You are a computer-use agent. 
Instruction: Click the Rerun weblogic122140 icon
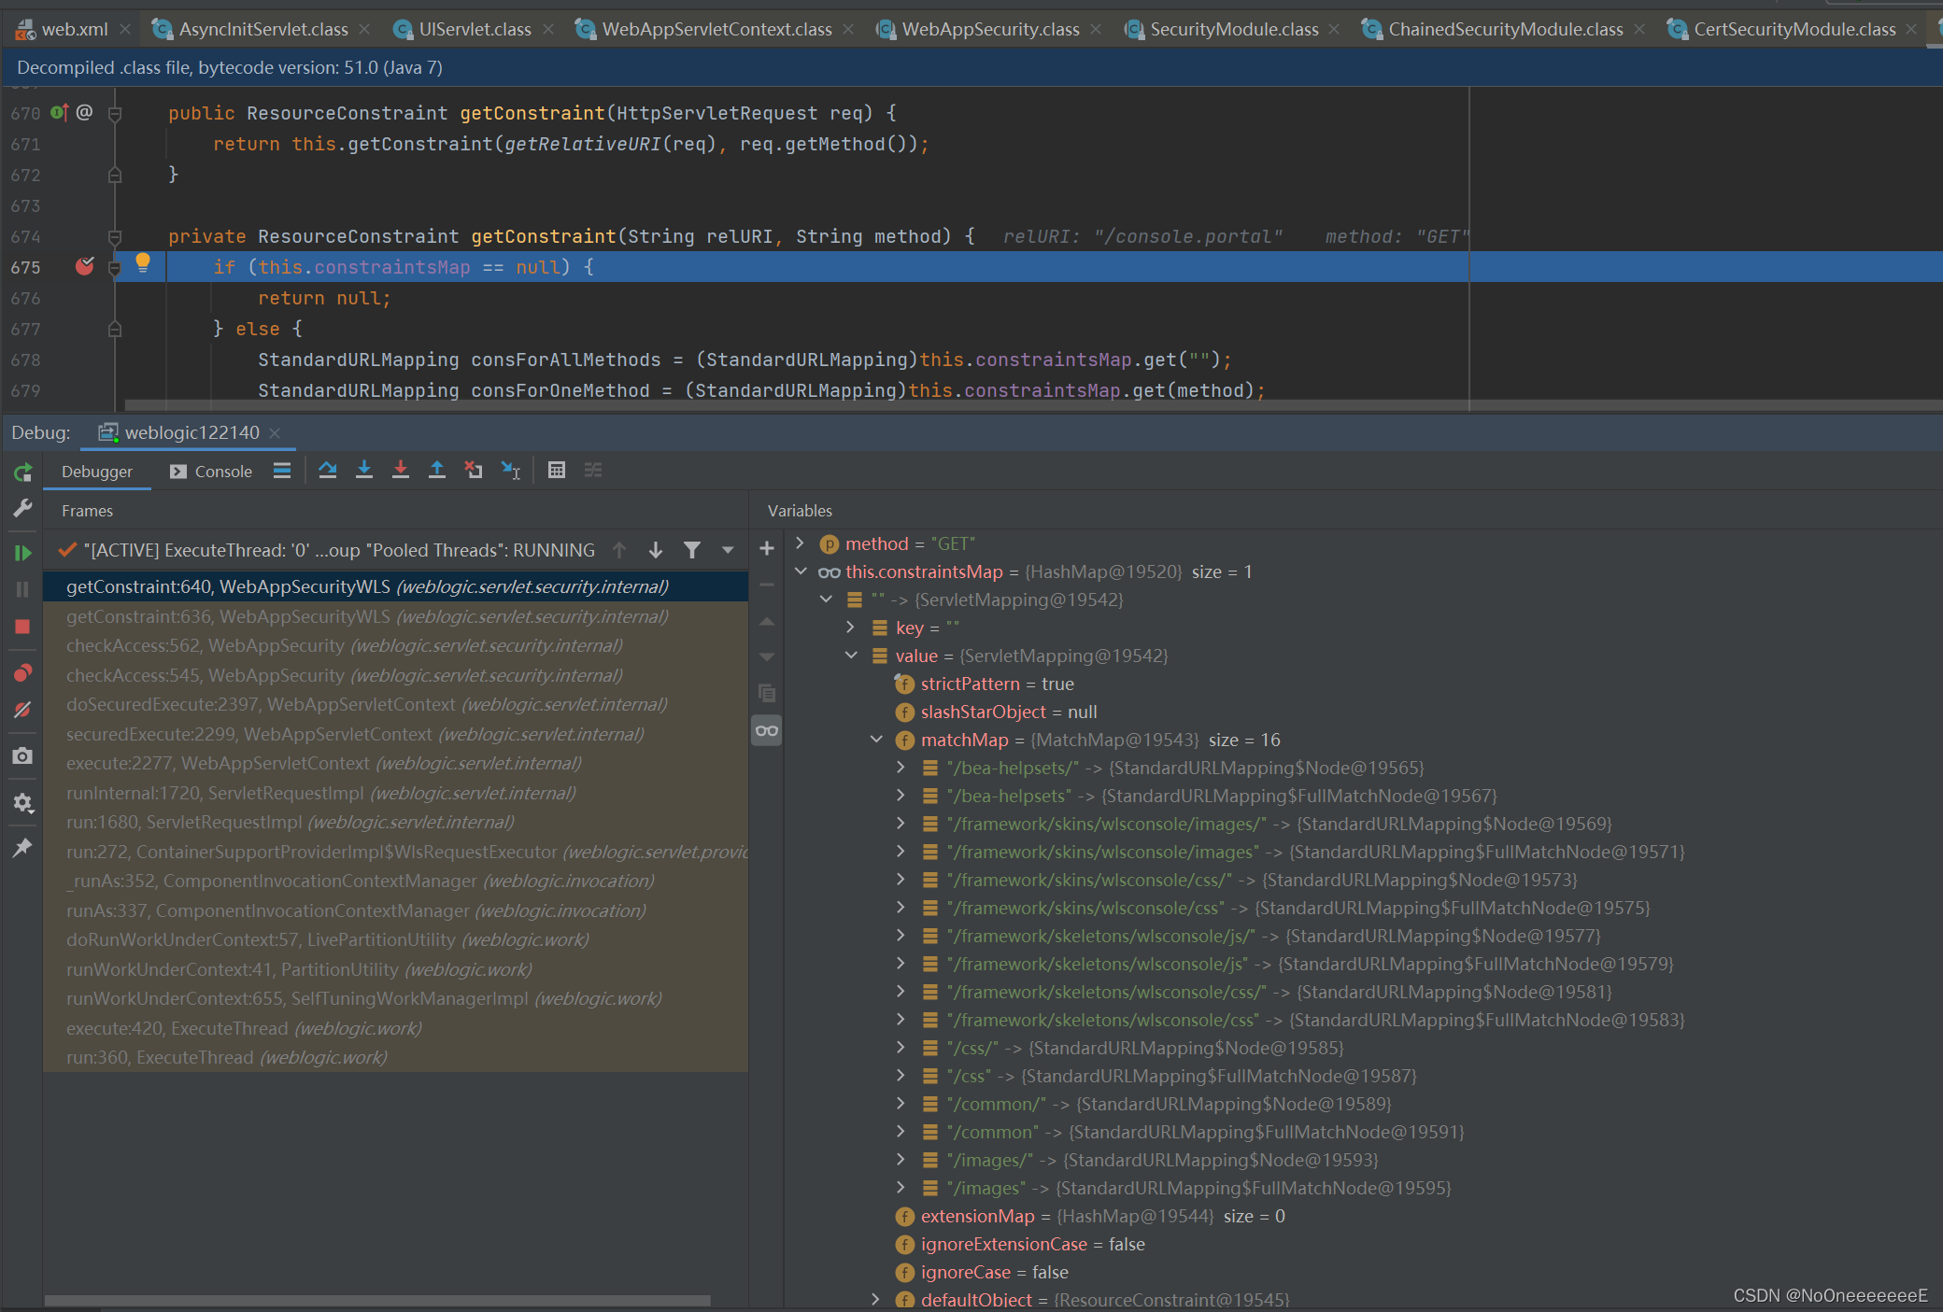(x=22, y=473)
